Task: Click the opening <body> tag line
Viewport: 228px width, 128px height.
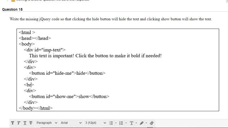Action: click(27, 44)
